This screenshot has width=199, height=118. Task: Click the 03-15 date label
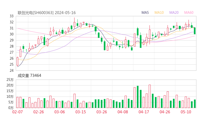point(81,112)
